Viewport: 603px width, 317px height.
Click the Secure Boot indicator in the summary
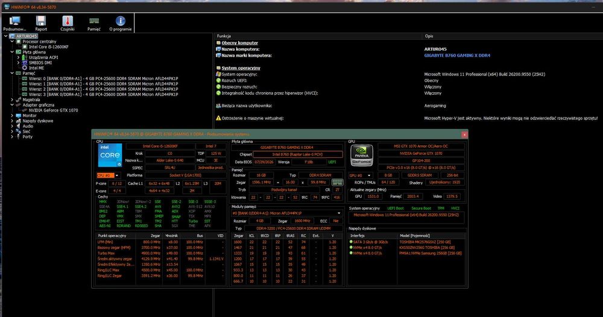[x=421, y=209]
